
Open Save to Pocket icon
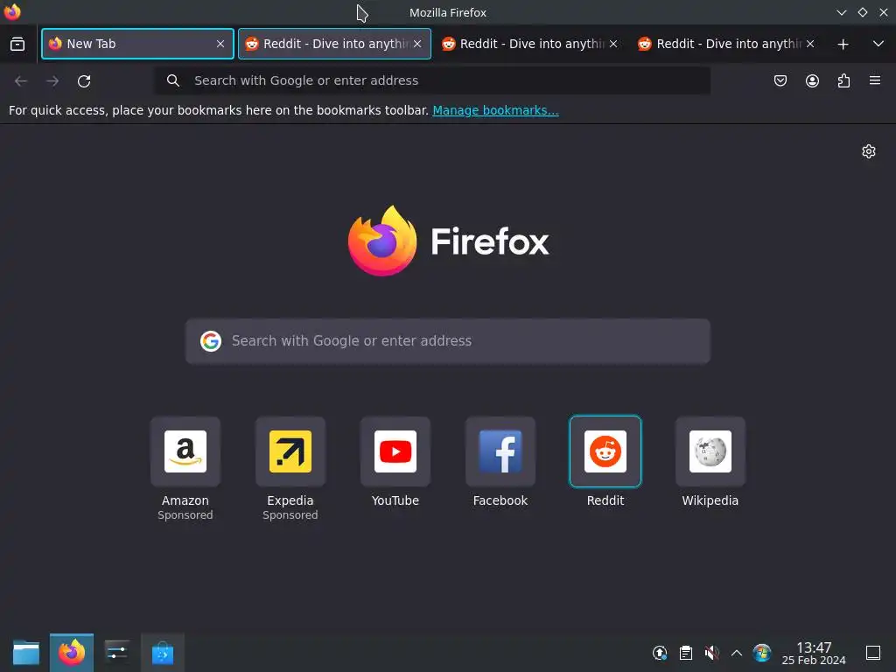780,80
